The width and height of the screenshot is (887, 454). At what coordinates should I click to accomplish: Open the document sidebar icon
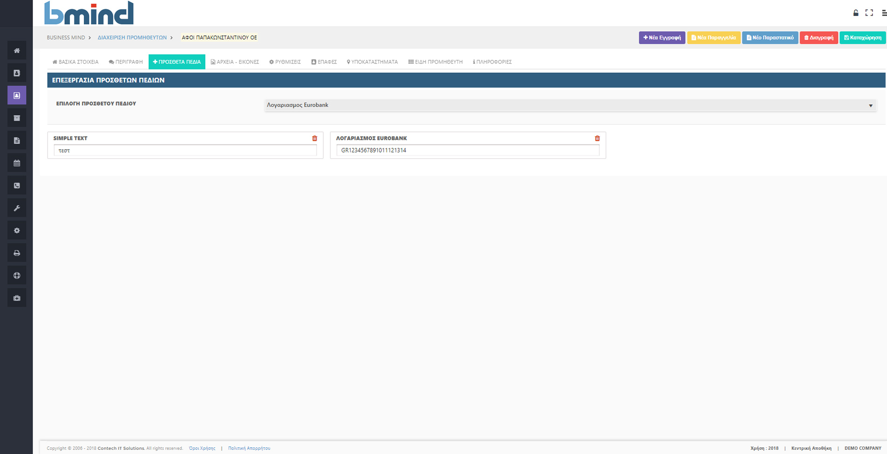click(17, 140)
